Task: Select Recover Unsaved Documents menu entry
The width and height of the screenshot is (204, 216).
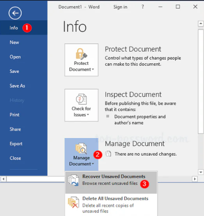Action: coord(111,183)
